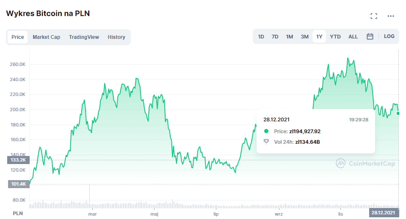Open the three-dot more options menu
Image resolution: width=406 pixels, height=219 pixels.
[x=390, y=16]
